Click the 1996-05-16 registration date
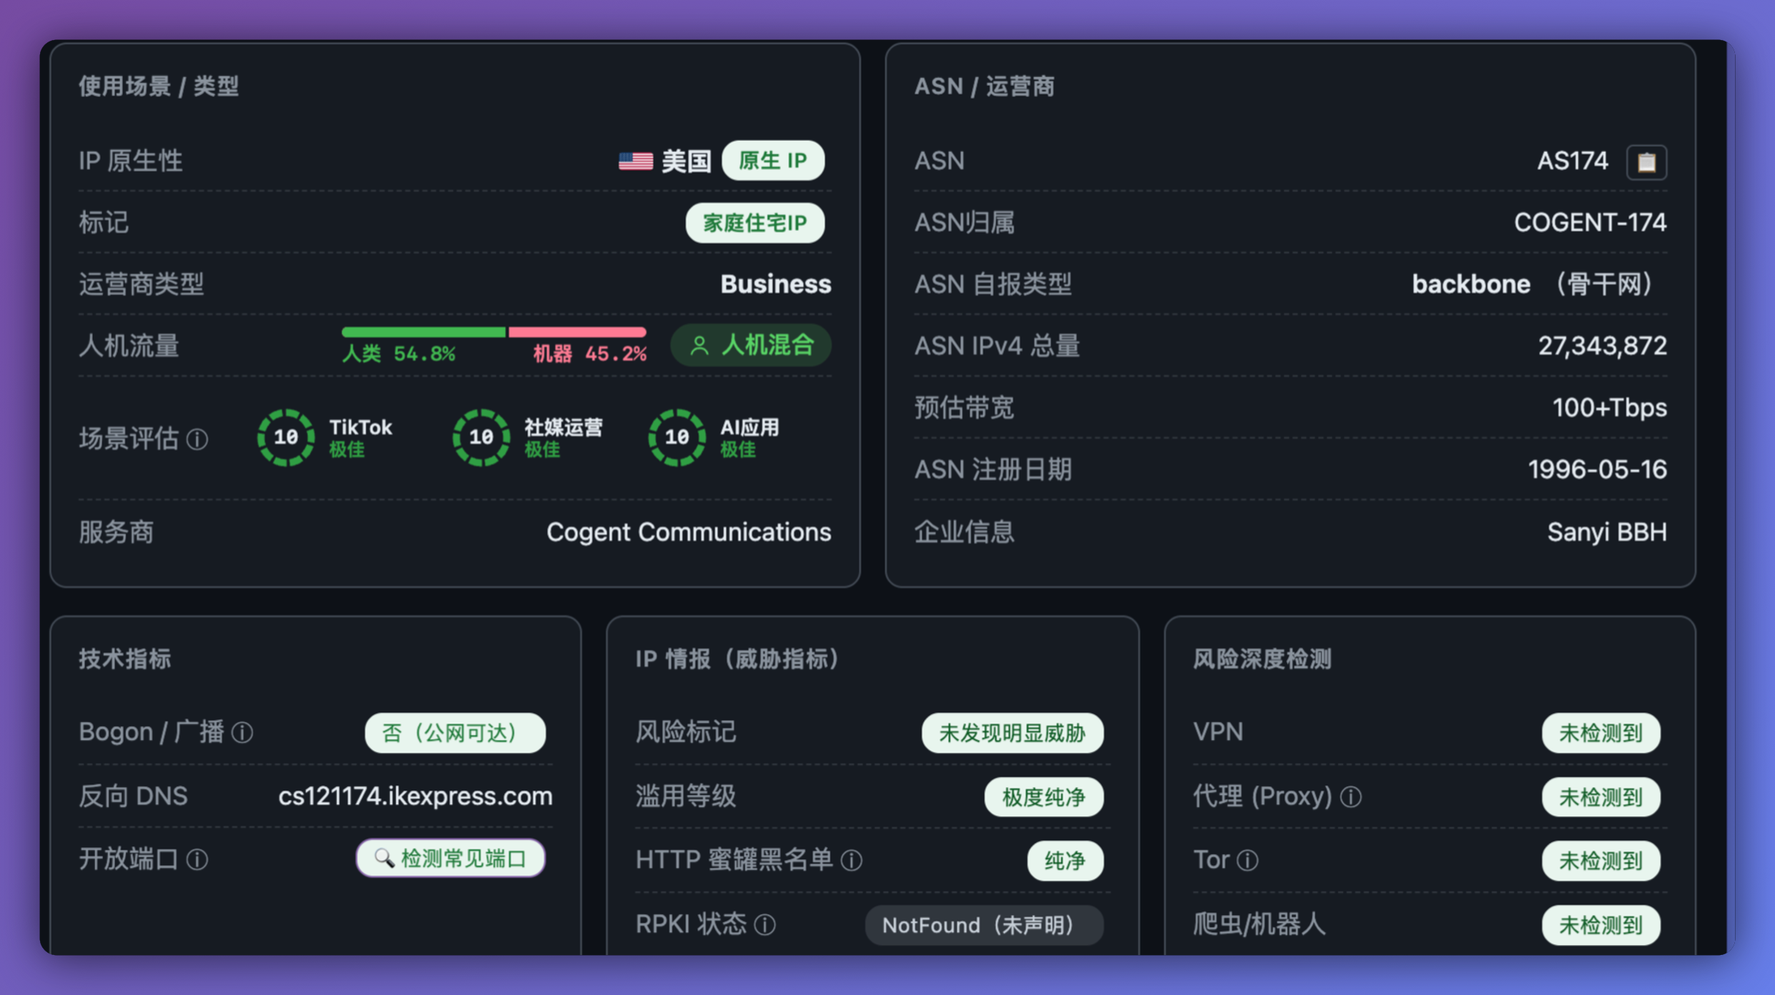The width and height of the screenshot is (1775, 995). click(x=1597, y=470)
